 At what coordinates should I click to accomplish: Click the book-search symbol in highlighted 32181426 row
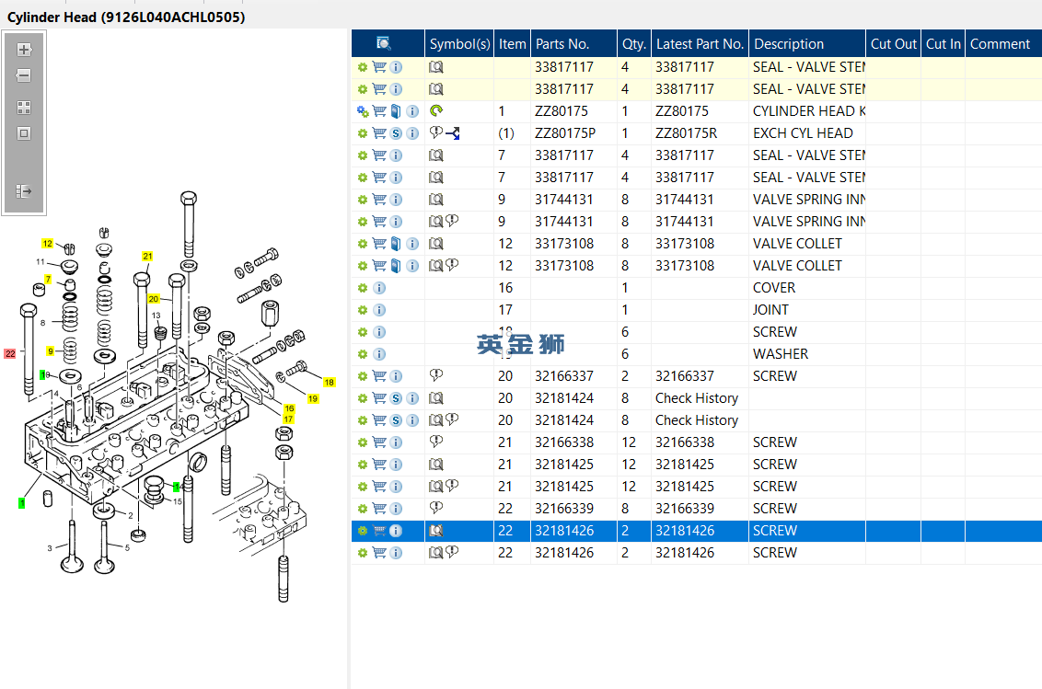(436, 531)
